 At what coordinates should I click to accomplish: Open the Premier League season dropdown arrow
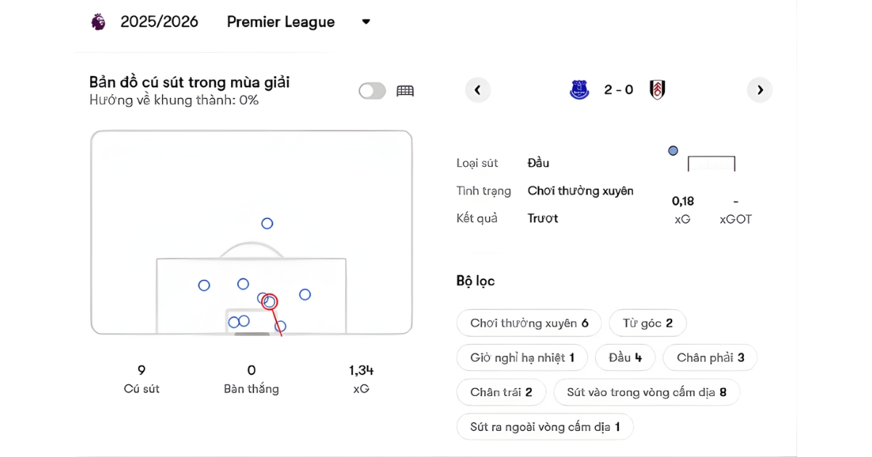(366, 22)
